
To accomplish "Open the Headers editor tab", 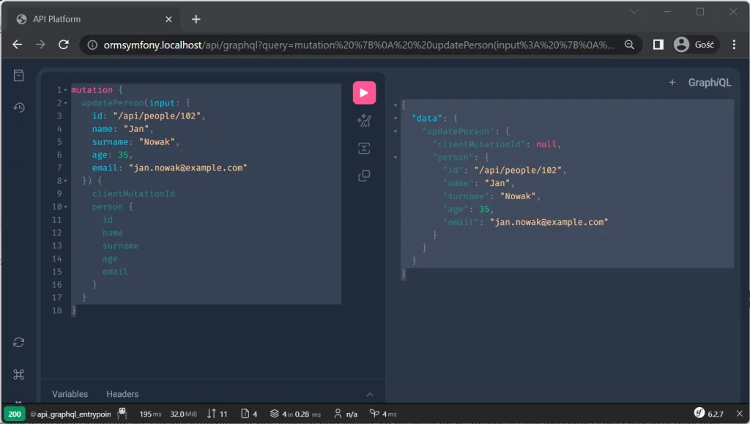I will [122, 394].
